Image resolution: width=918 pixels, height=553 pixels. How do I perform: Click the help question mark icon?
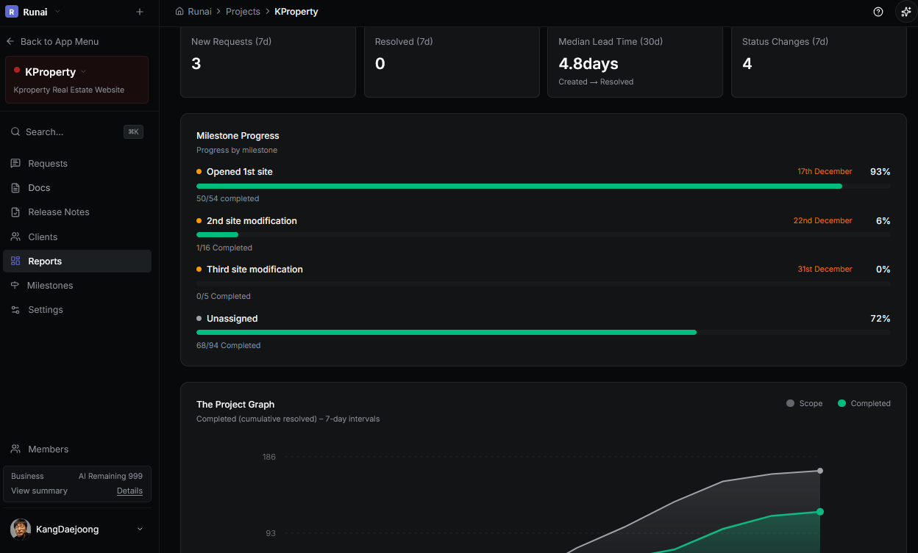click(x=878, y=12)
